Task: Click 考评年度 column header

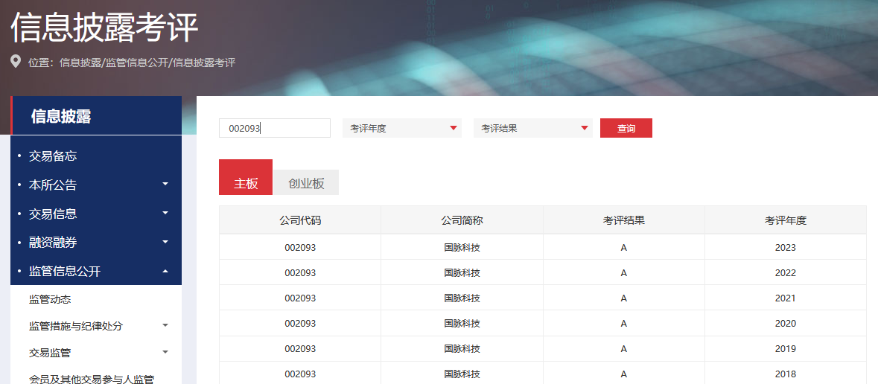Action: [x=786, y=220]
